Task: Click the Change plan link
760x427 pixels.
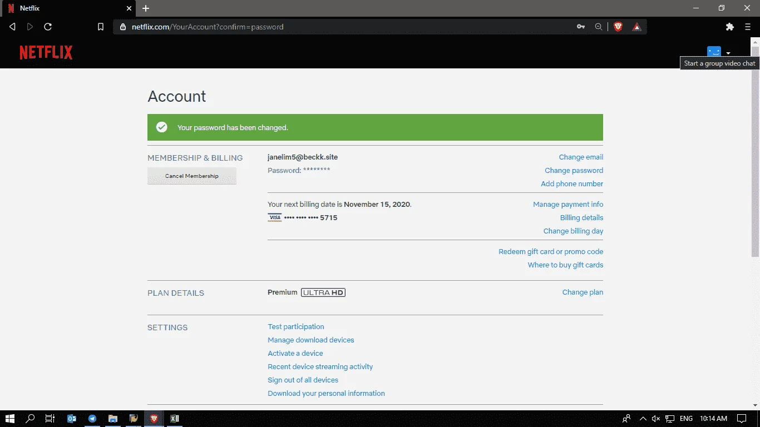Action: (x=583, y=292)
